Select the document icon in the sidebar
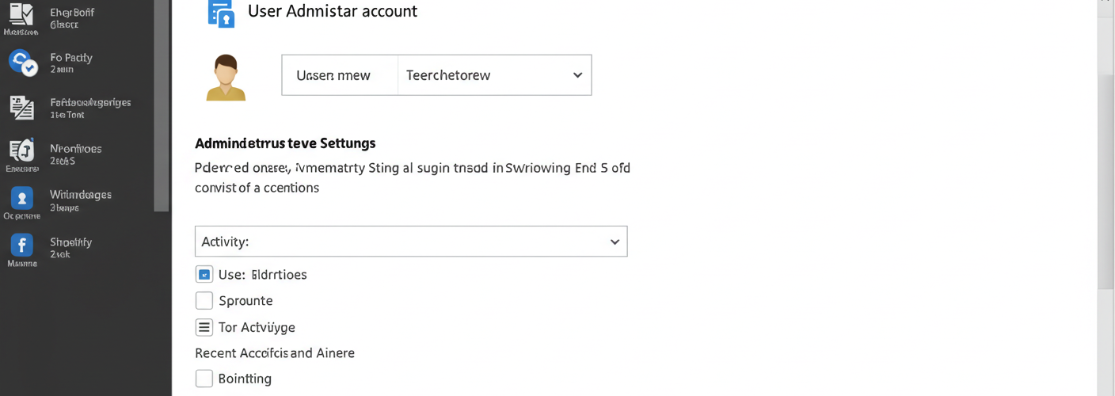 [x=21, y=108]
